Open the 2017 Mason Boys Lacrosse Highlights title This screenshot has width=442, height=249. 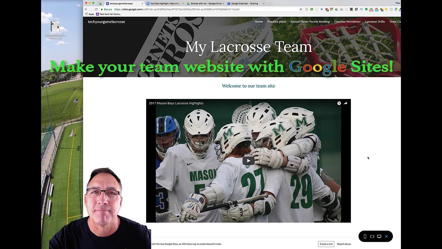[x=176, y=103]
